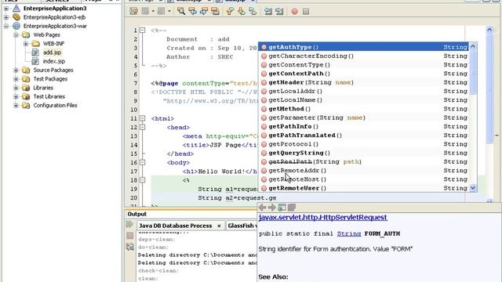Open the forward-history dropdown arrow in editor toolbar
Image resolution: width=502 pixels, height=282 pixels.
pyautogui.click(x=169, y=11)
